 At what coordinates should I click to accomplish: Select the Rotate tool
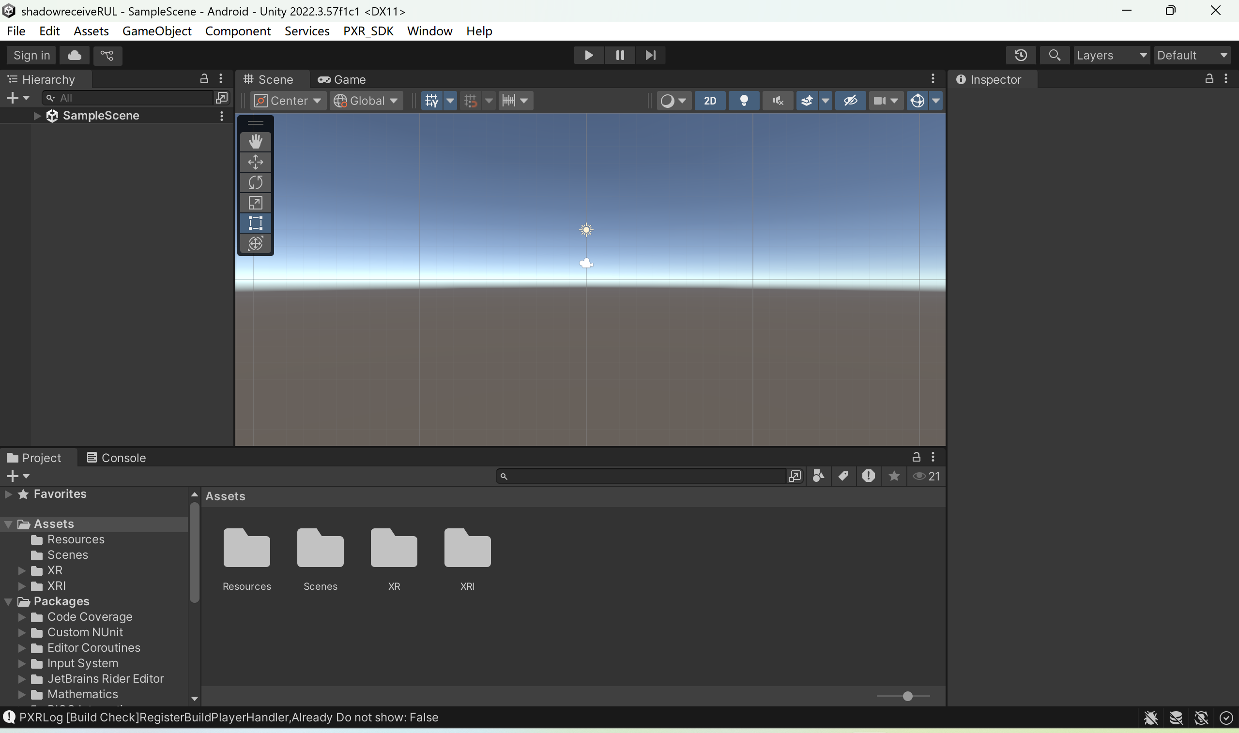[255, 182]
